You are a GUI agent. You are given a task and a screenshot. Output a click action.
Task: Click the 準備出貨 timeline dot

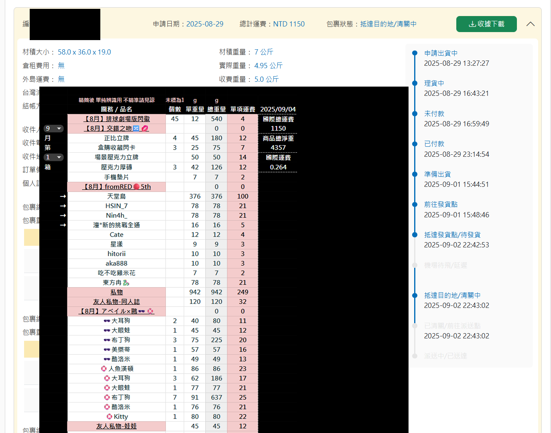click(415, 174)
